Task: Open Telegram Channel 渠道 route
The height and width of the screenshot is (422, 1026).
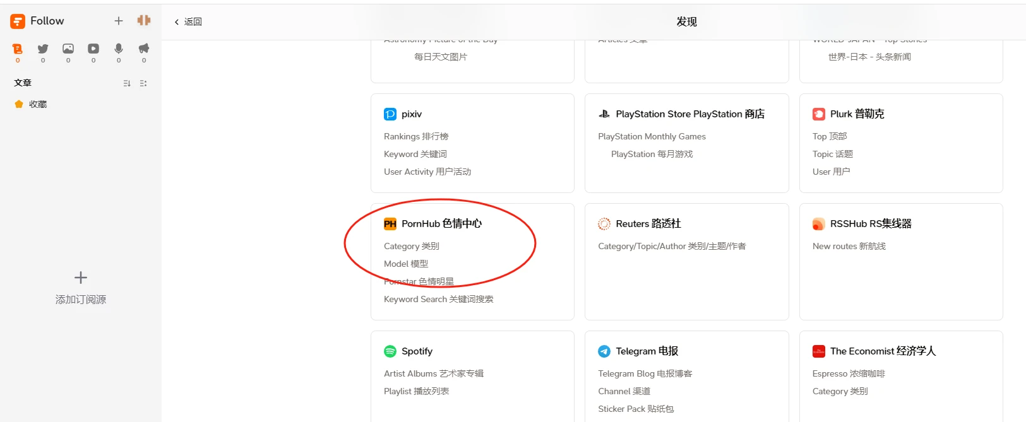Action: [624, 391]
